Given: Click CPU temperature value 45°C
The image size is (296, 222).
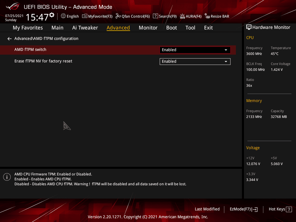Looking at the screenshot, I should click(275, 54).
